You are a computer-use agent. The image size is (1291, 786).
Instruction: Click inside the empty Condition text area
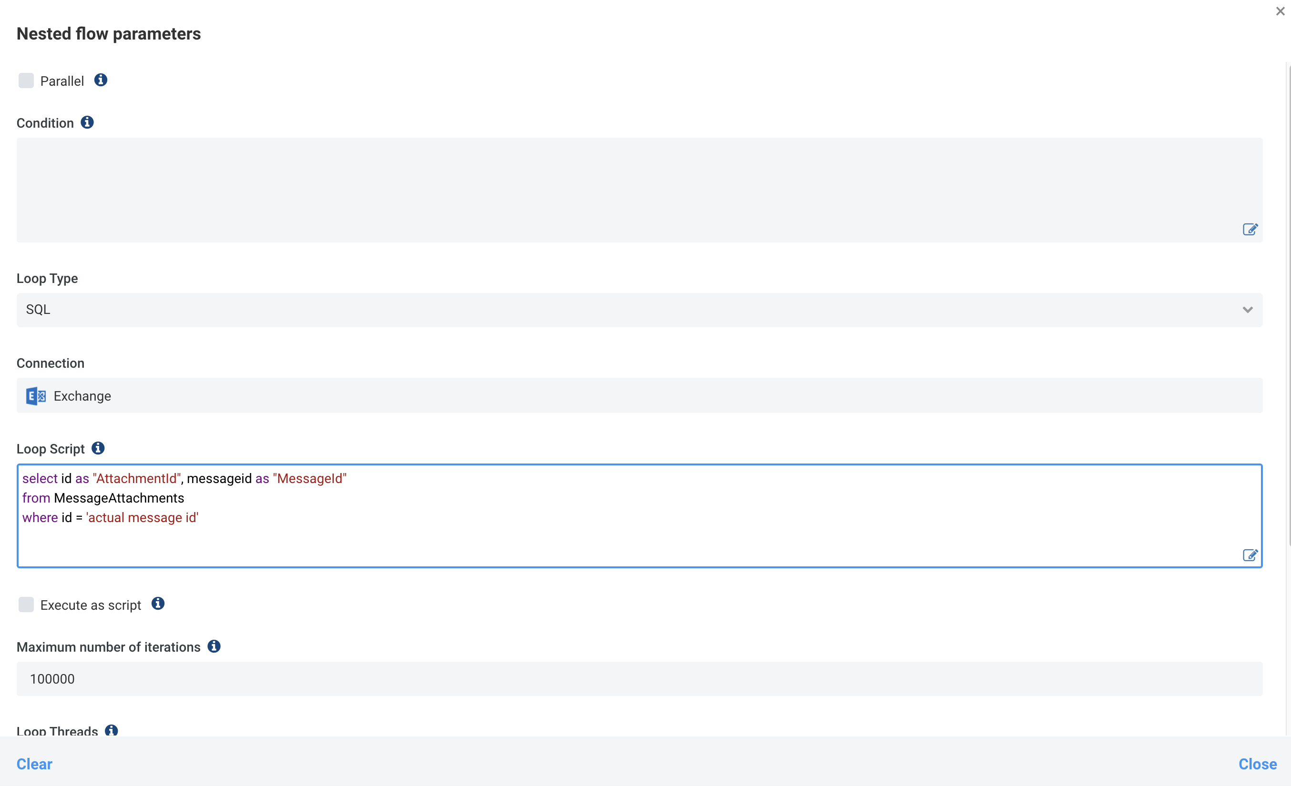[x=629, y=189]
